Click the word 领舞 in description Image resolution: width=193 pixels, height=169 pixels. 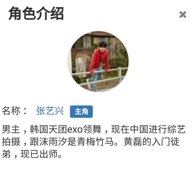pyautogui.click(x=92, y=129)
